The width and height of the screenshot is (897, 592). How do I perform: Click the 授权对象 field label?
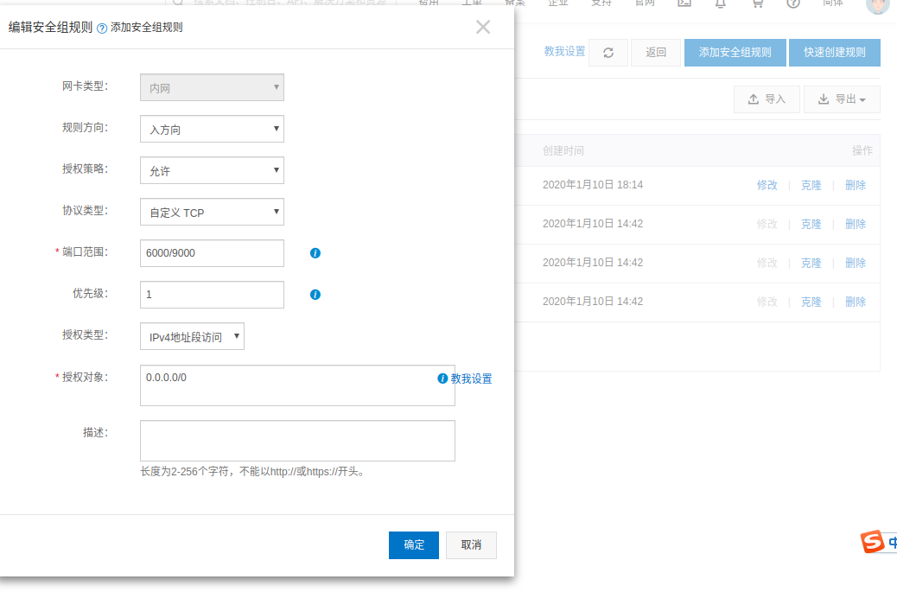coord(85,378)
